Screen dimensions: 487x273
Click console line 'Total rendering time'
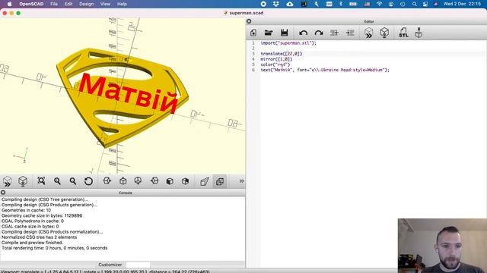[54, 248]
